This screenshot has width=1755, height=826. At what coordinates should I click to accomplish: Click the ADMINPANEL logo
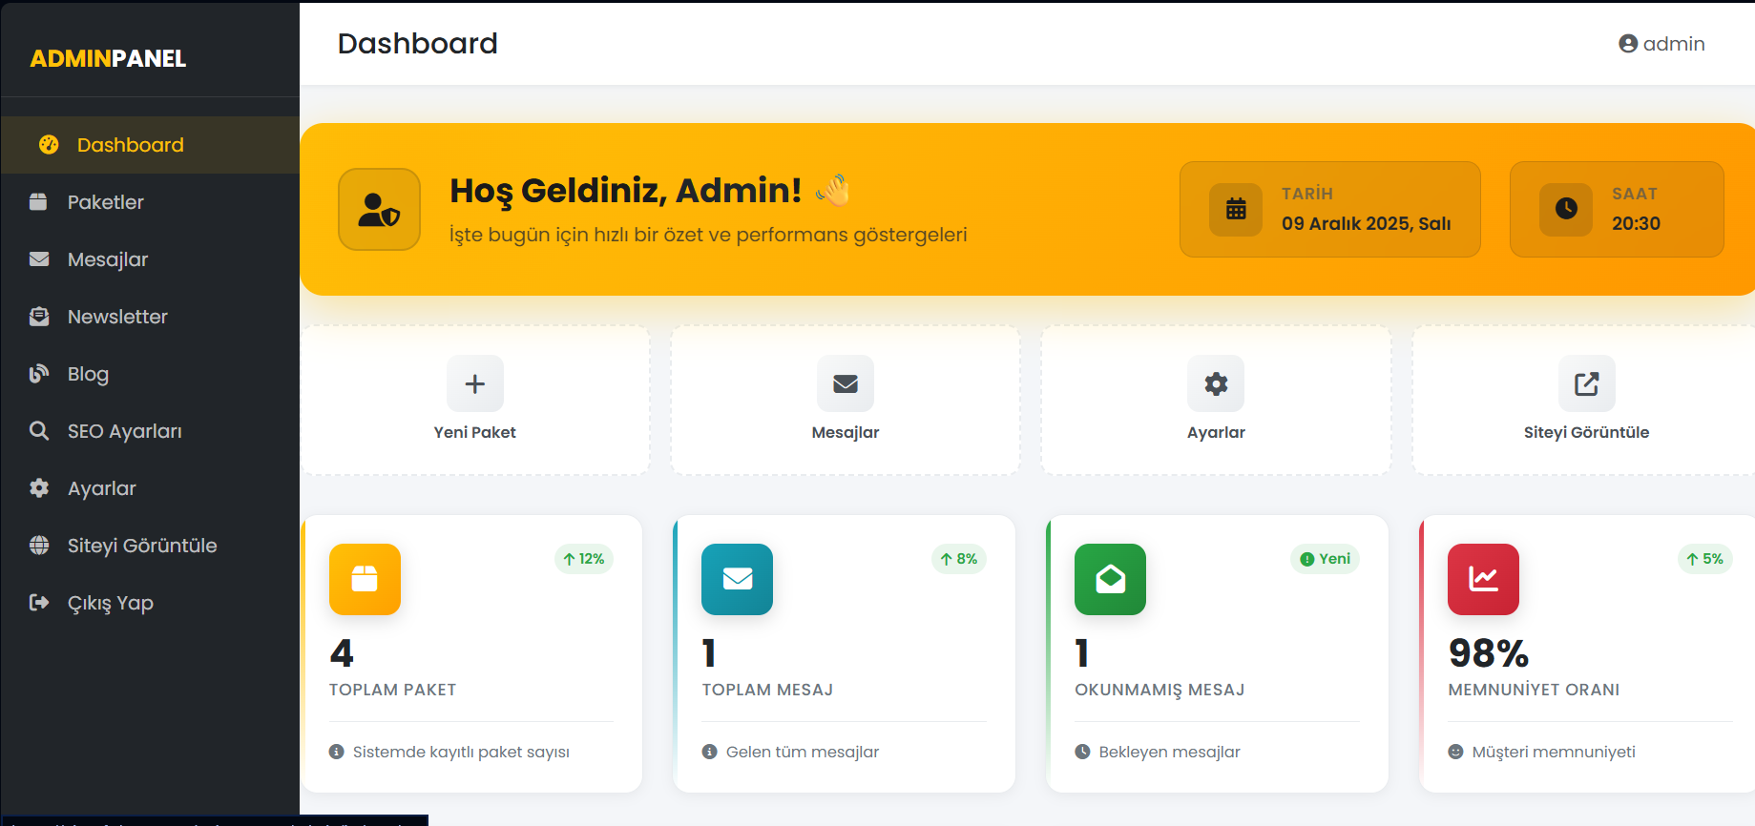click(x=108, y=58)
